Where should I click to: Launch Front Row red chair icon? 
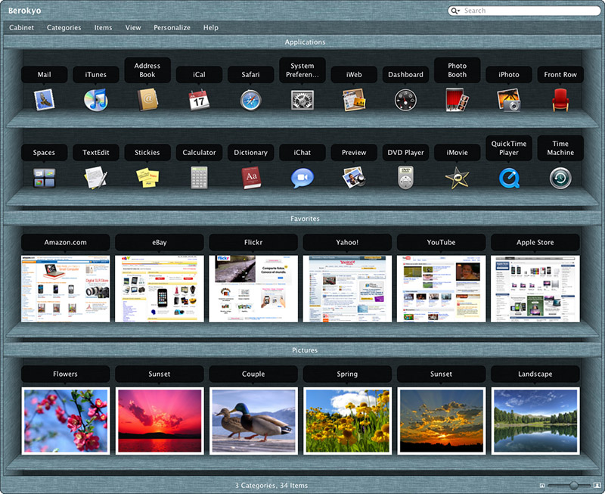tap(560, 100)
